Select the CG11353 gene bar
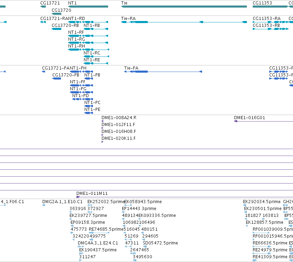The width and height of the screenshot is (293, 262). click(x=270, y=7)
